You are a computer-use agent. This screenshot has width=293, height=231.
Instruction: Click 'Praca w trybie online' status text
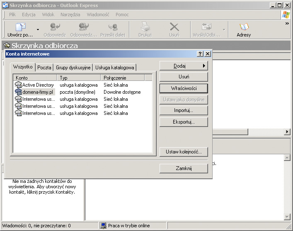(129, 226)
